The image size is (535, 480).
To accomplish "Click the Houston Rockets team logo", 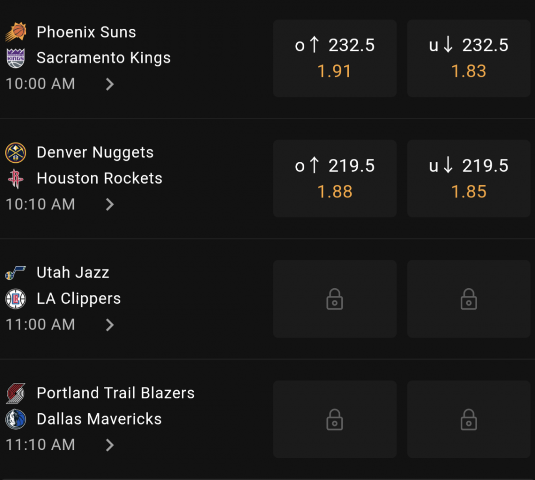I will [x=16, y=178].
